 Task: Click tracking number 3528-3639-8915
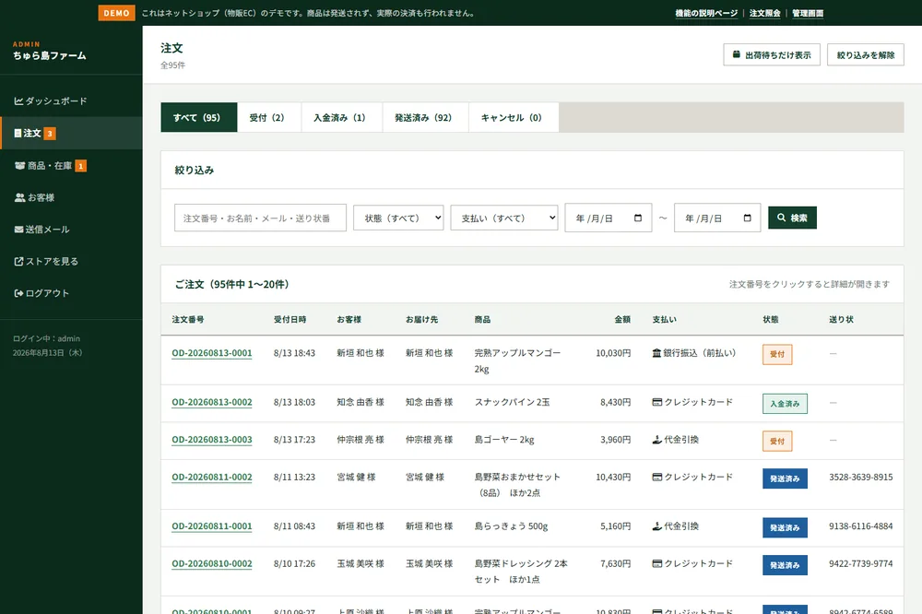861,477
